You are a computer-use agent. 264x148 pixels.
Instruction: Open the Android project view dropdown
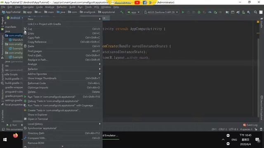15,18
